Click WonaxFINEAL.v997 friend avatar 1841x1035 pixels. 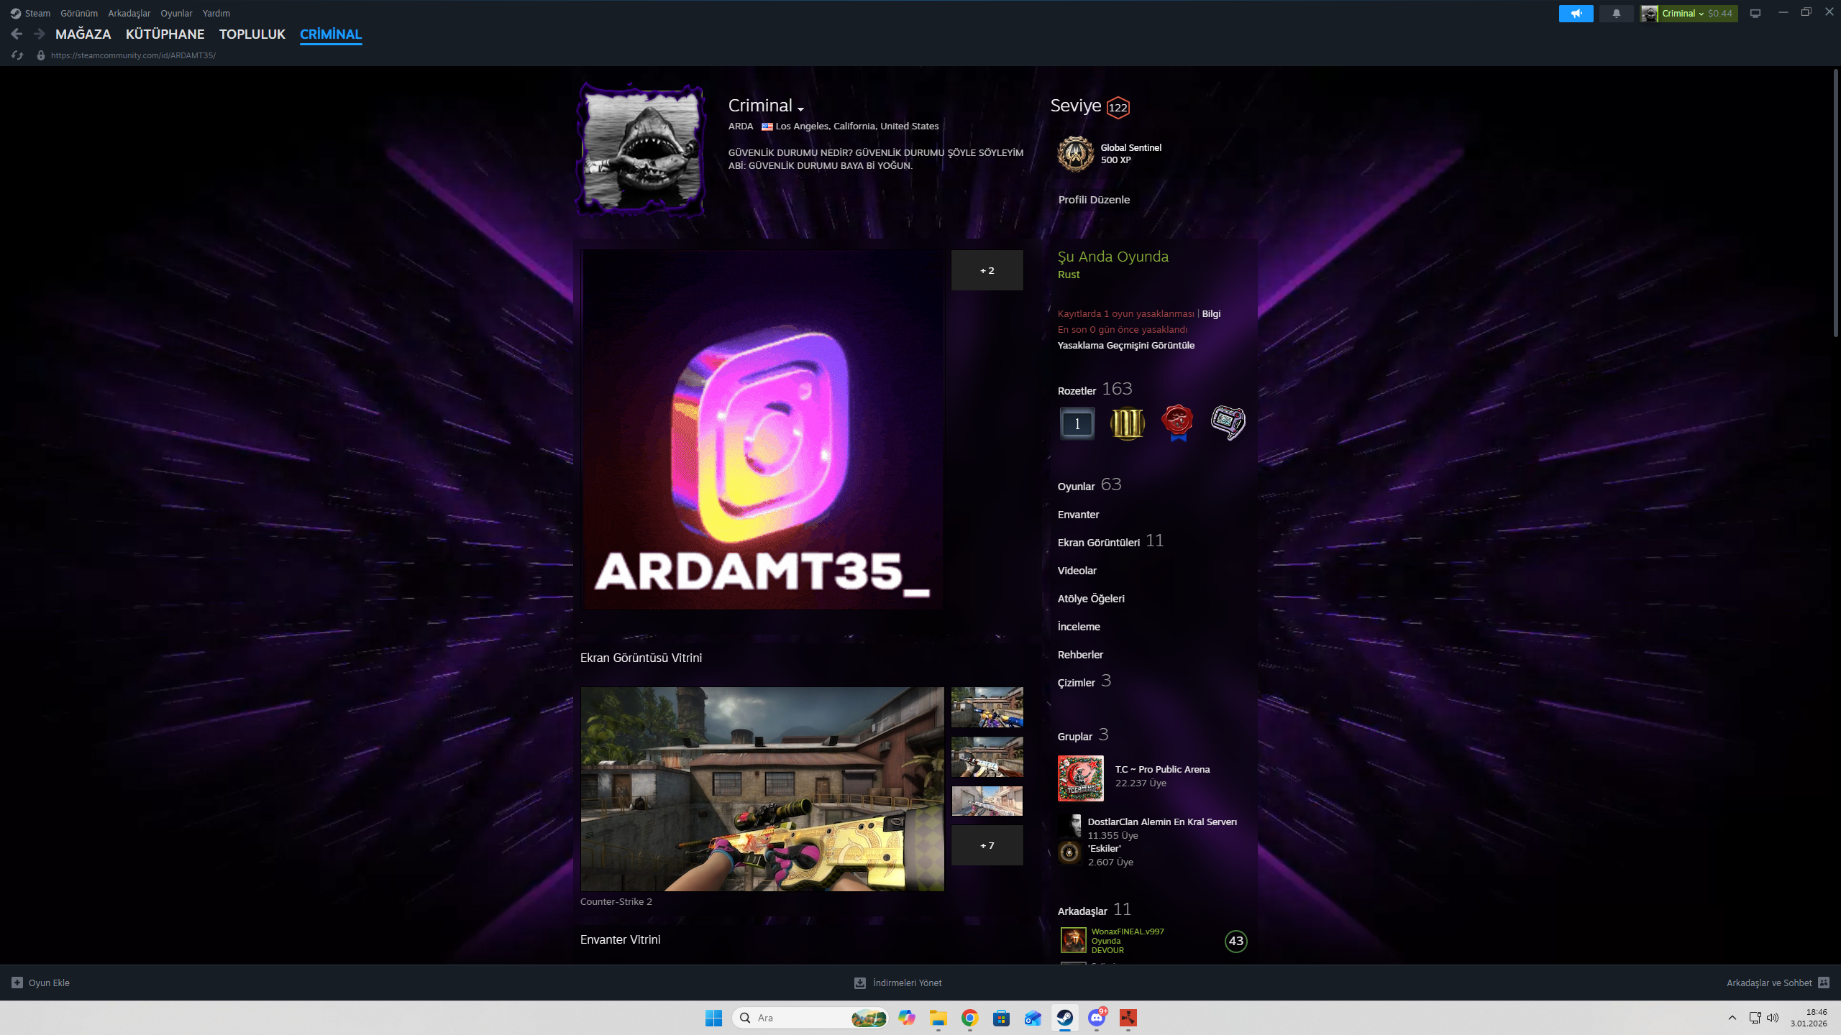pos(1074,940)
